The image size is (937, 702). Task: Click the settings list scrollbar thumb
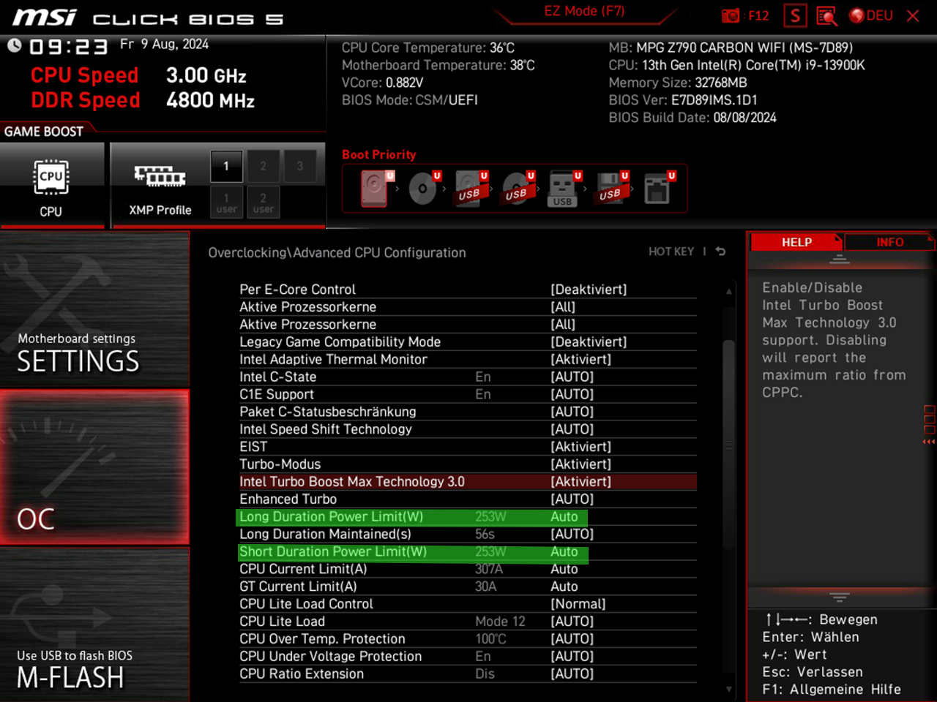(x=728, y=445)
